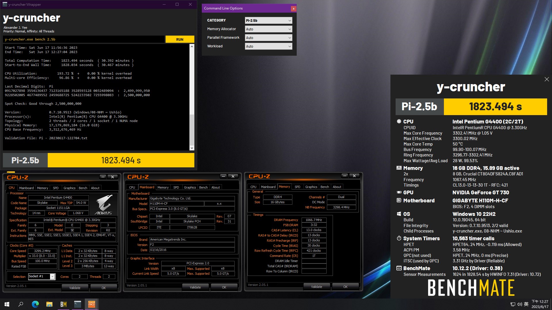This screenshot has height=310, width=552.
Task: Open About tab in Mainboard CPU-Z window
Action: (216, 187)
